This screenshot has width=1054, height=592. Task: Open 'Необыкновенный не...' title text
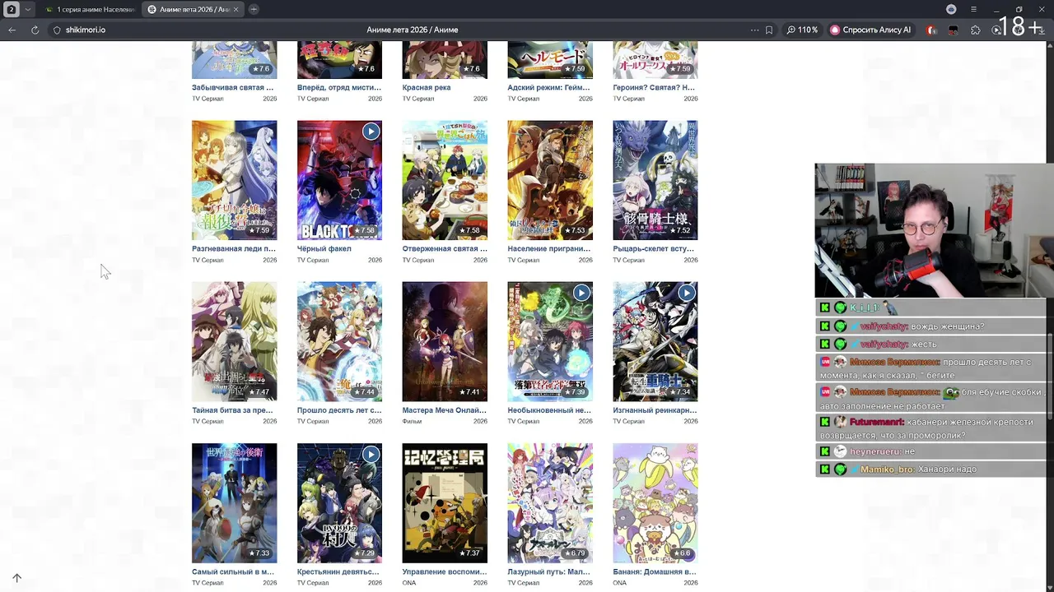[549, 410]
